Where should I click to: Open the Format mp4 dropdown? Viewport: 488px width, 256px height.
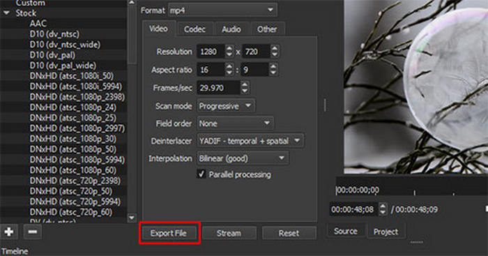tap(222, 10)
